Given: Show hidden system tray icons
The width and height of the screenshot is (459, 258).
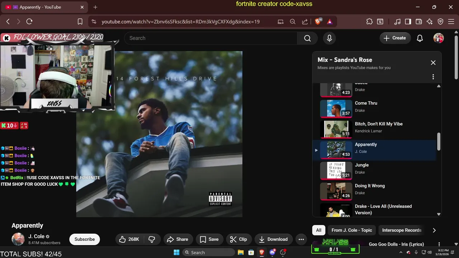Looking at the screenshot, I should coord(401,252).
